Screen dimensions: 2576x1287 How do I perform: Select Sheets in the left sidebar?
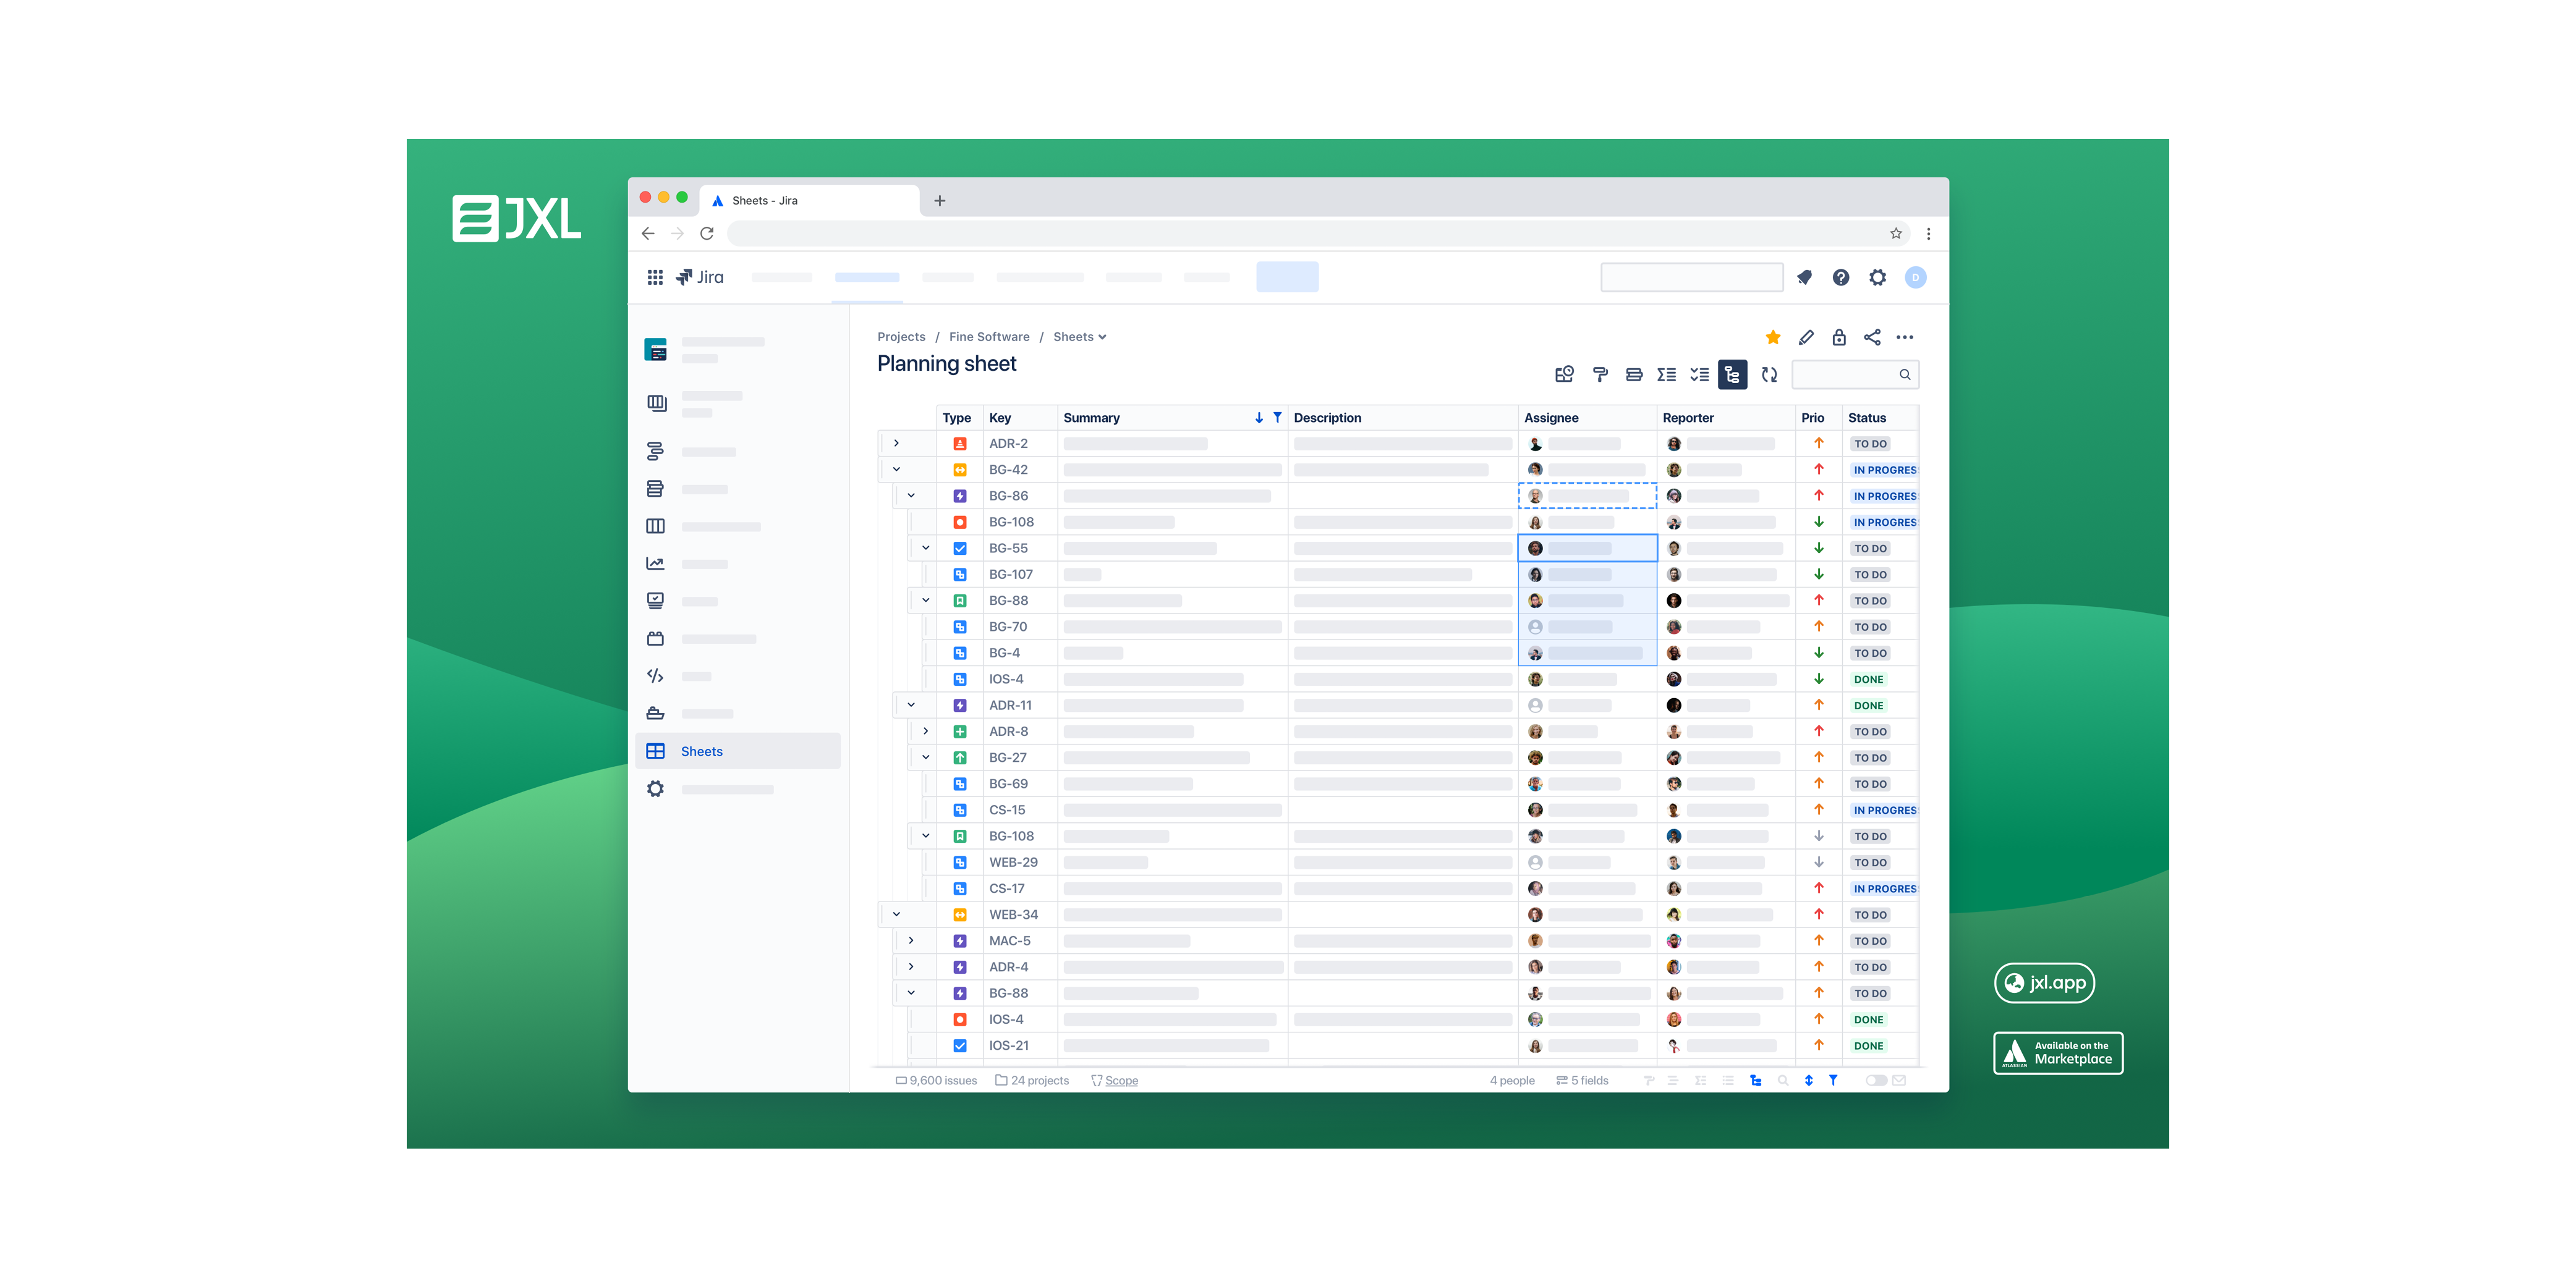pyautogui.click(x=702, y=751)
